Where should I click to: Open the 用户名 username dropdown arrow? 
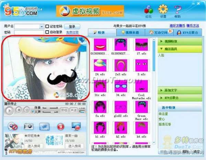[x=42, y=26]
